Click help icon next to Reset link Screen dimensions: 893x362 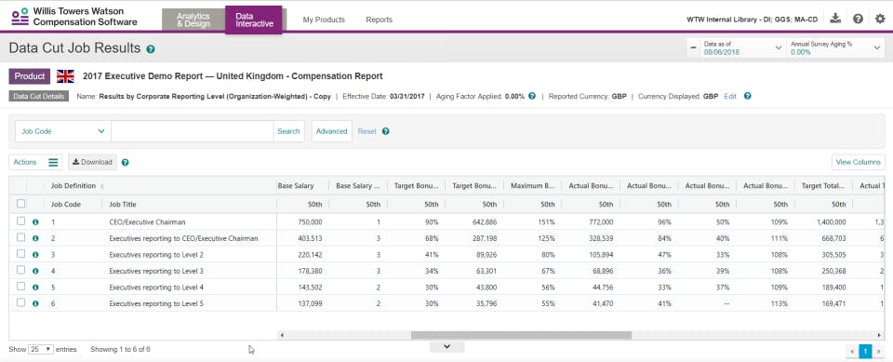[385, 131]
